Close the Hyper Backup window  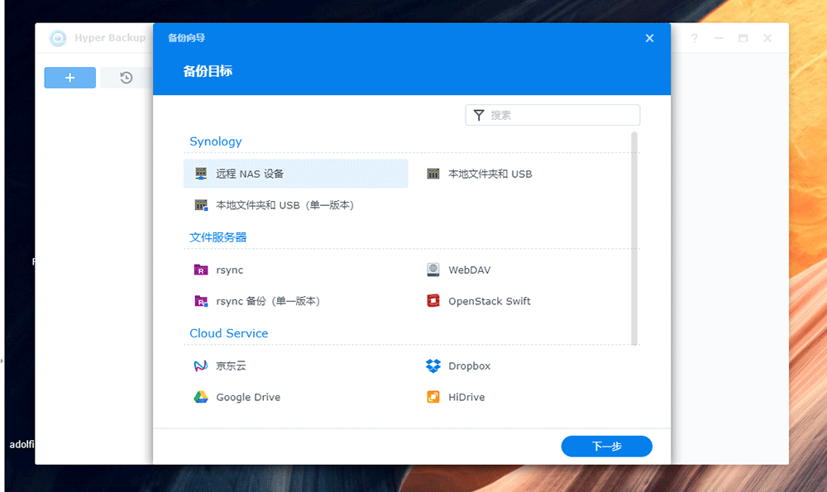click(x=767, y=38)
